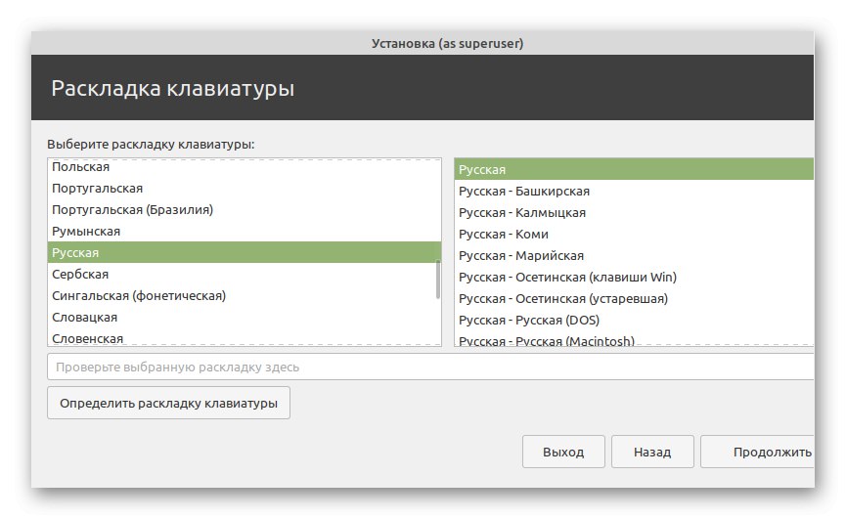Pick Румынская from the language list
The height and width of the screenshot is (519, 846).
86,231
